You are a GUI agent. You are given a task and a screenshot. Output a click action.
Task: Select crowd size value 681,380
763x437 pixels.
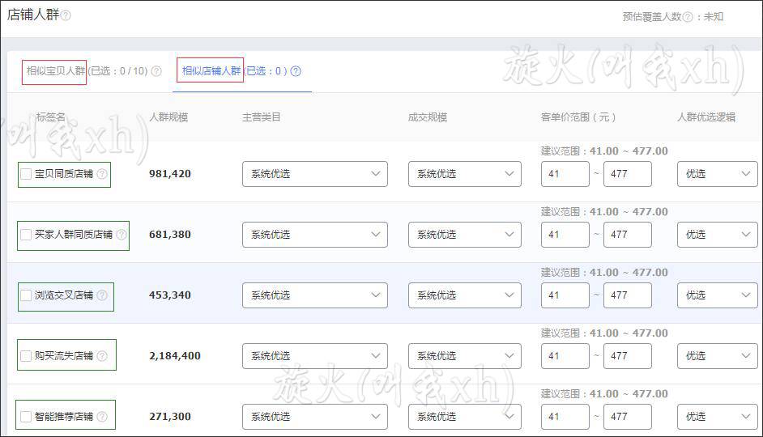[170, 235]
